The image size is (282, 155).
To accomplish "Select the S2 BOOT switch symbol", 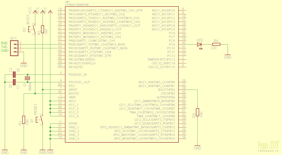I will tap(32, 29).
